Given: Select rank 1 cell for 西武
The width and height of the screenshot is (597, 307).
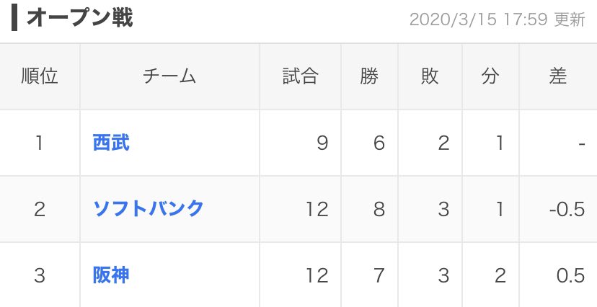Looking at the screenshot, I should 40,143.
